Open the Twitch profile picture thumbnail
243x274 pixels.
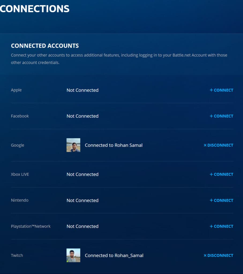73,255
